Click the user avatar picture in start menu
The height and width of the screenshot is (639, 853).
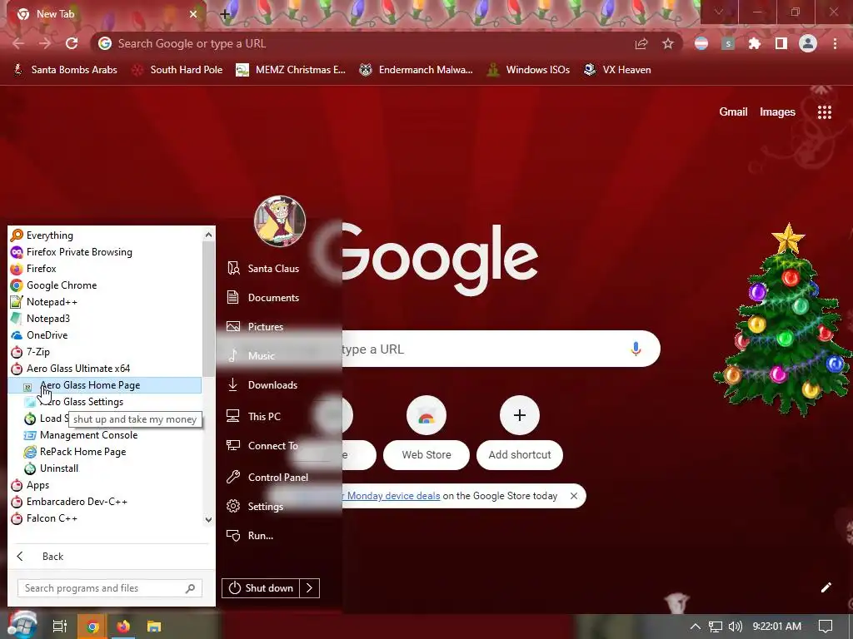280,221
